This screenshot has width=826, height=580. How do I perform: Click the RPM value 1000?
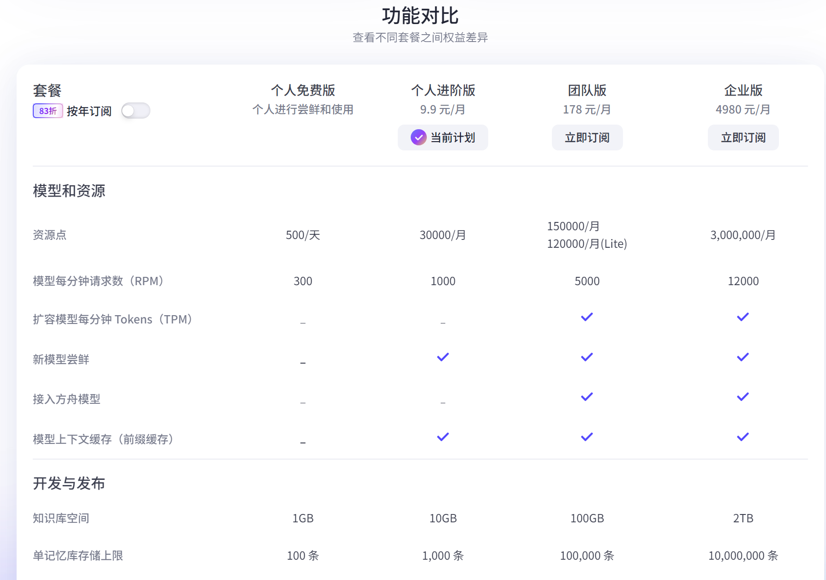tap(443, 281)
